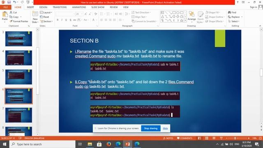Toggle Strikethrough formatting
263x148 pixels.
pyautogui.click(x=75, y=20)
